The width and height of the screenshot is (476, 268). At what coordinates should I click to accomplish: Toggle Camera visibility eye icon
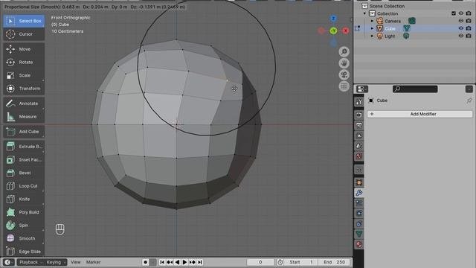pyautogui.click(x=461, y=21)
